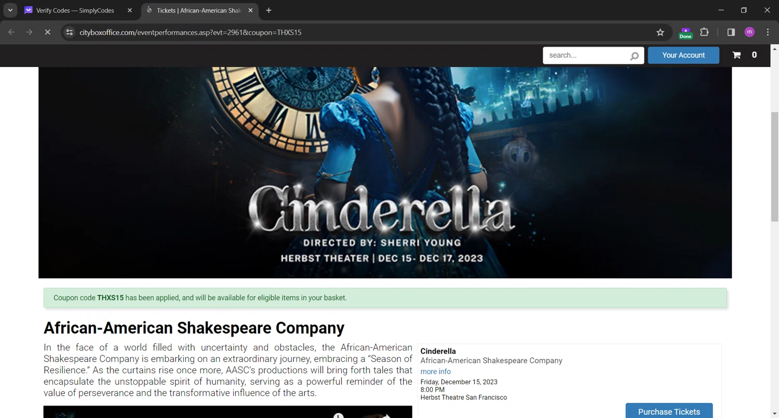Minimize the browser window

721,10
